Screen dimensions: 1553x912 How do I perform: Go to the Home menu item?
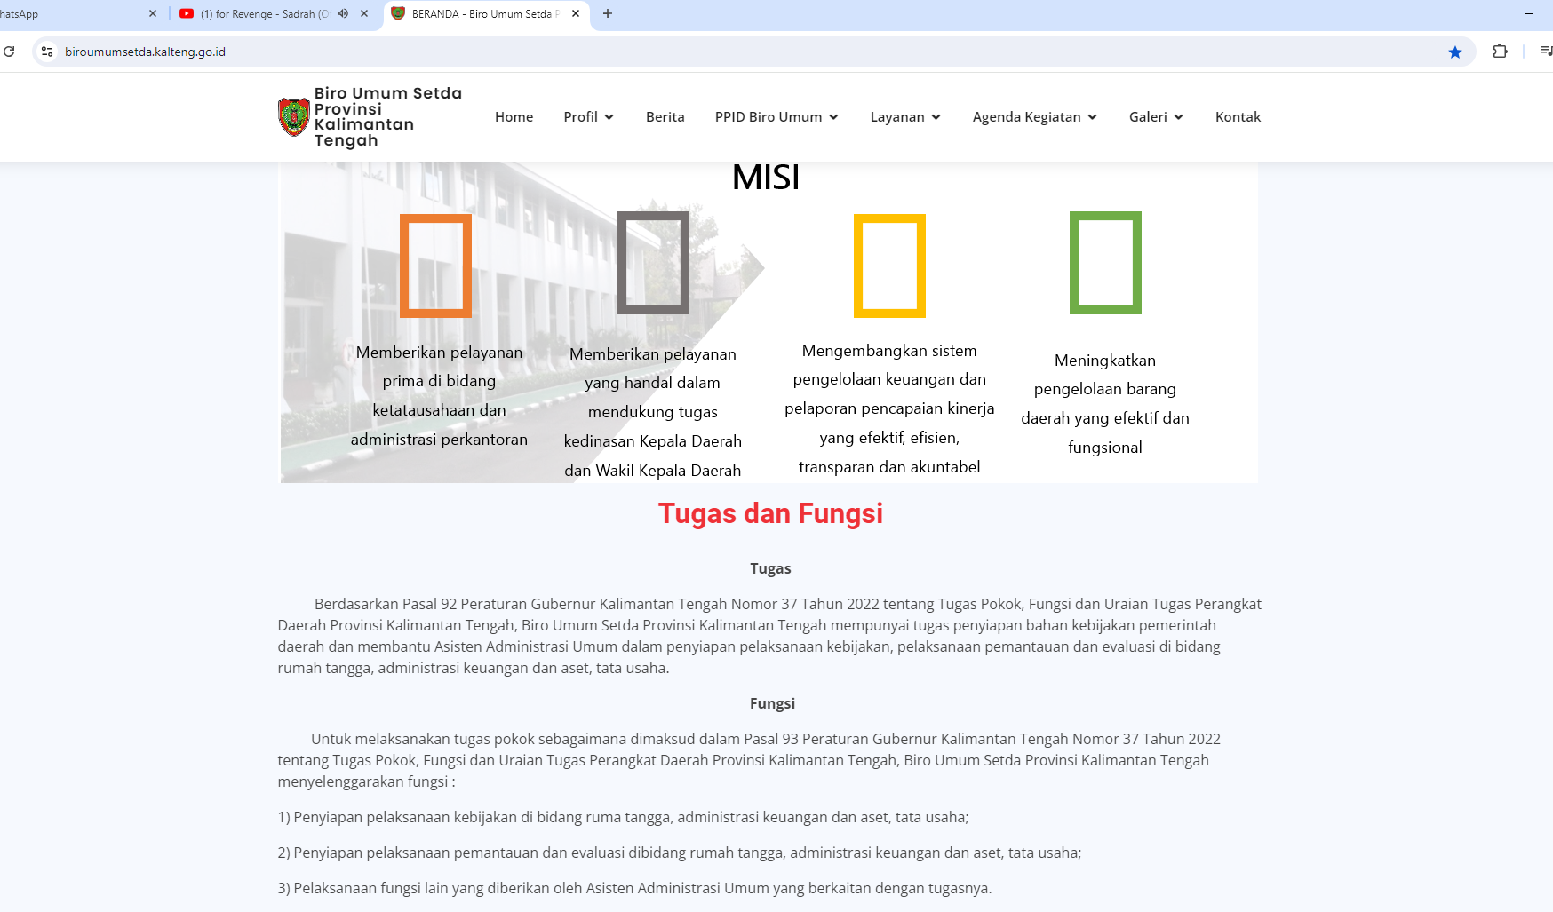tap(514, 117)
